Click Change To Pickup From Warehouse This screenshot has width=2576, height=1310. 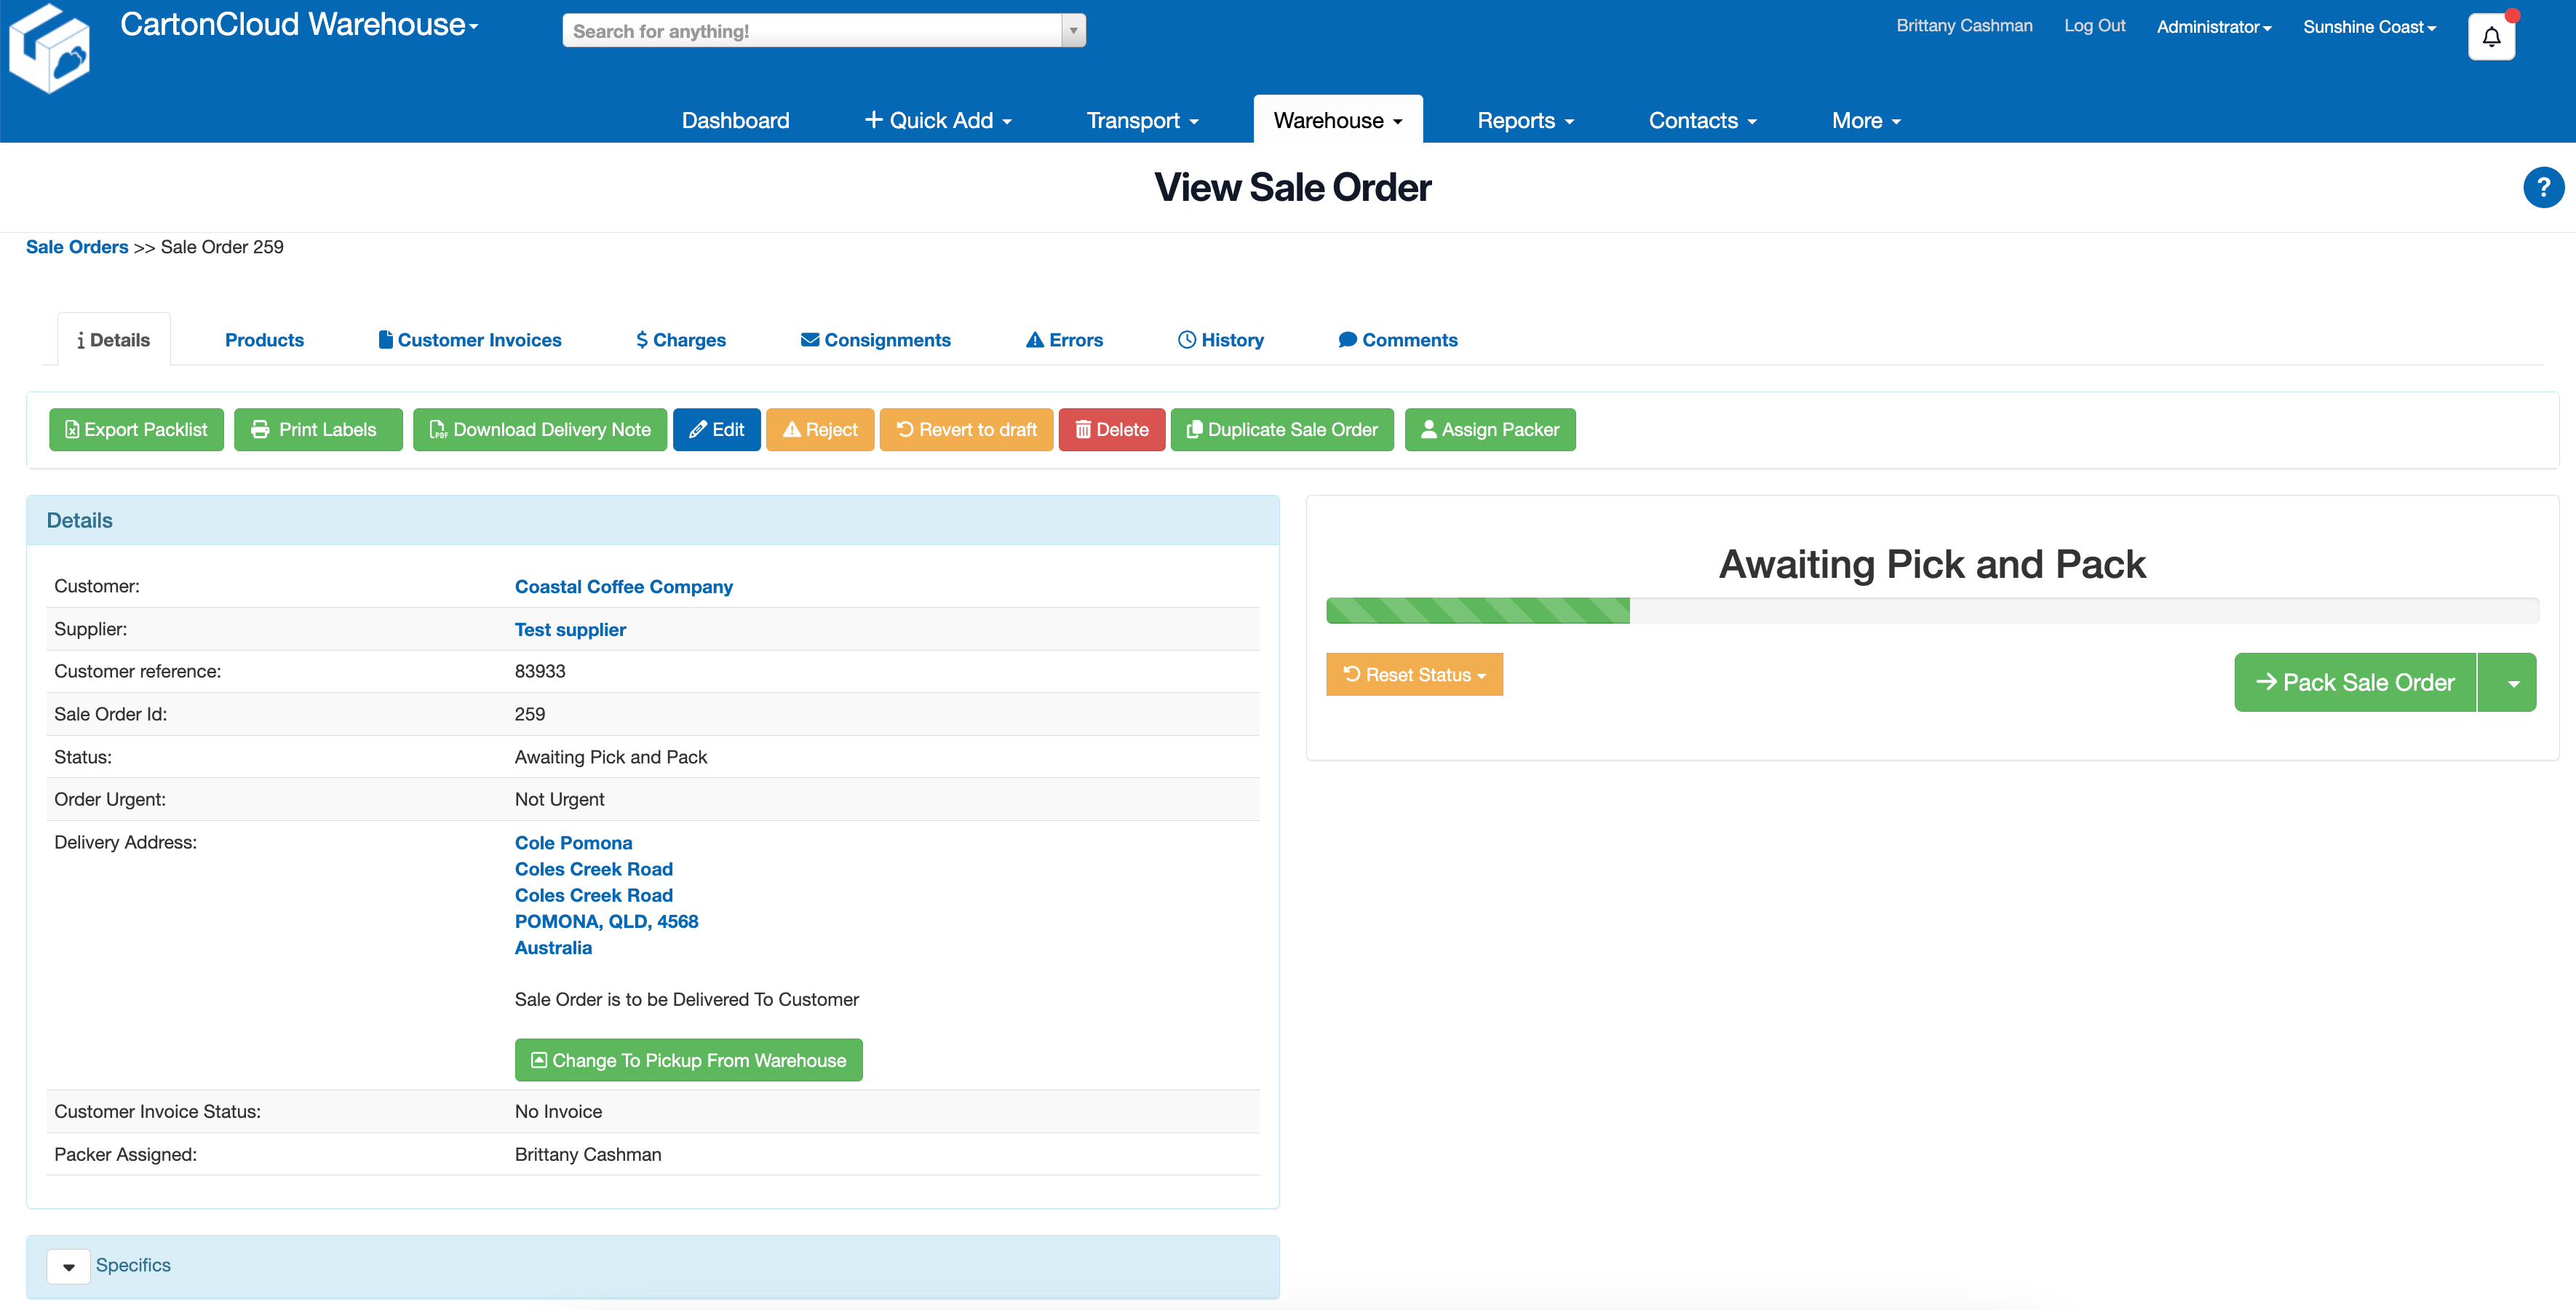[x=688, y=1059]
